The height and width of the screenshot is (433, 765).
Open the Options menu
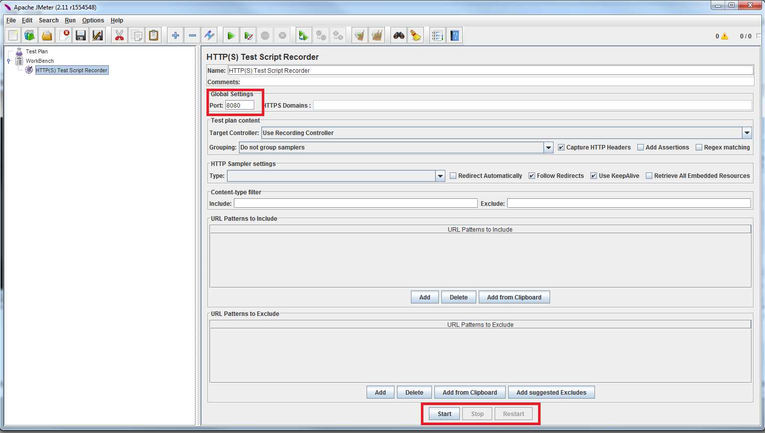(93, 20)
